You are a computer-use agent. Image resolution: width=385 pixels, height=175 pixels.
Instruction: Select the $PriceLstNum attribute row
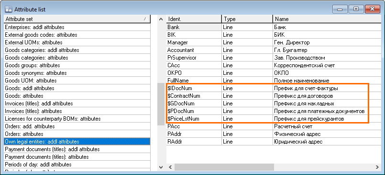tap(274, 119)
